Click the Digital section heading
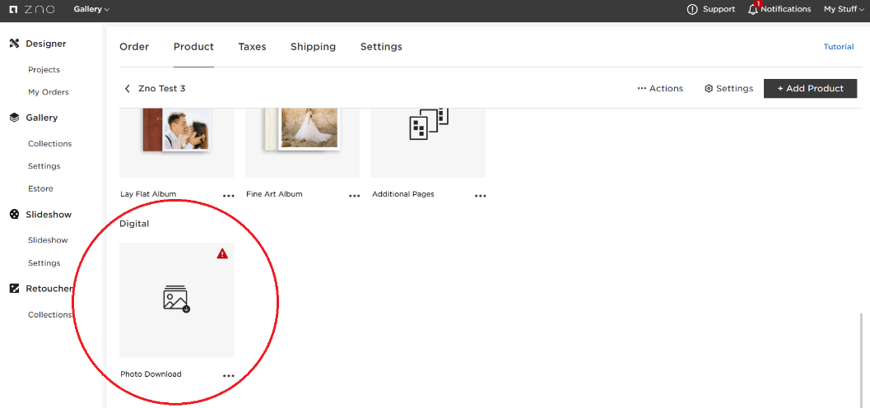 pyautogui.click(x=135, y=224)
